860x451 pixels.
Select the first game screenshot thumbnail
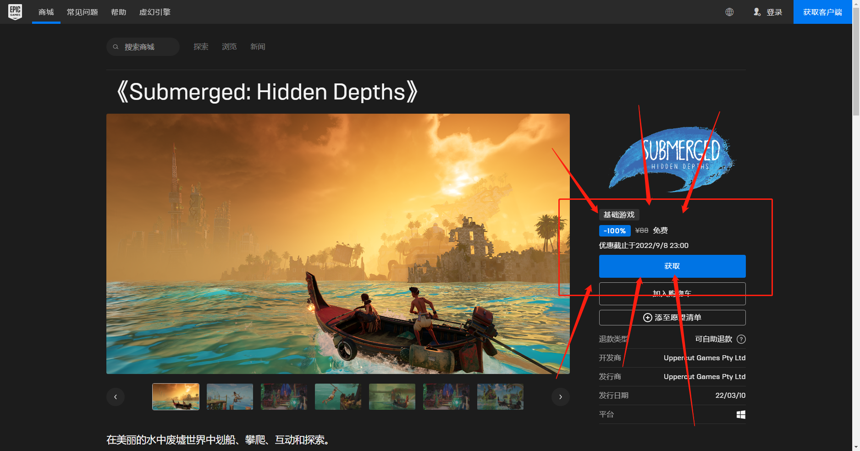coord(176,396)
